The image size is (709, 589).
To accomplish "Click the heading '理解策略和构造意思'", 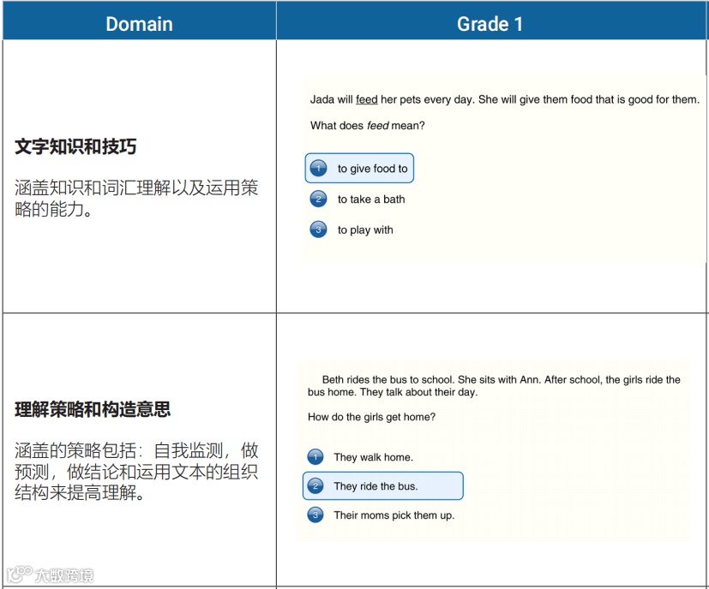I will 93,409.
